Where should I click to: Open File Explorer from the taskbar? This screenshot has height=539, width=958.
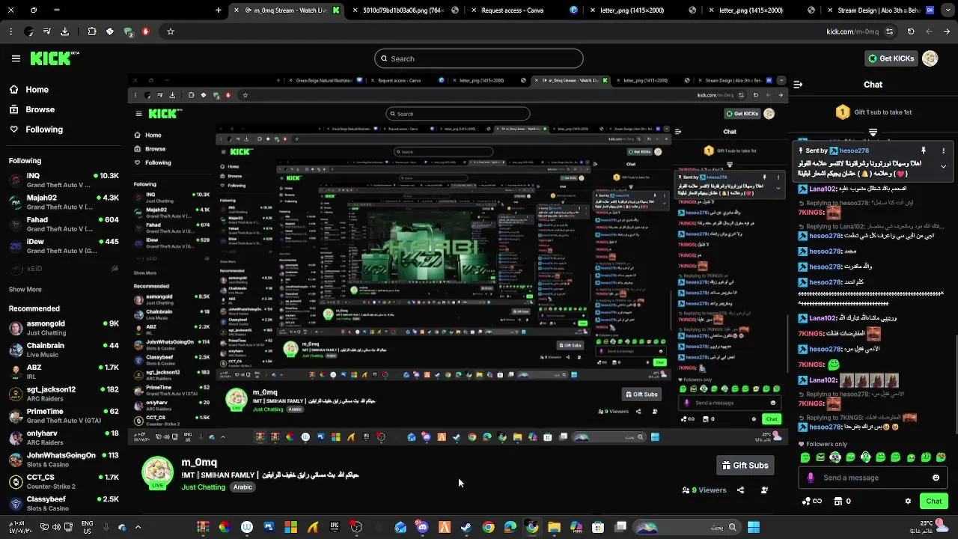pos(554,527)
